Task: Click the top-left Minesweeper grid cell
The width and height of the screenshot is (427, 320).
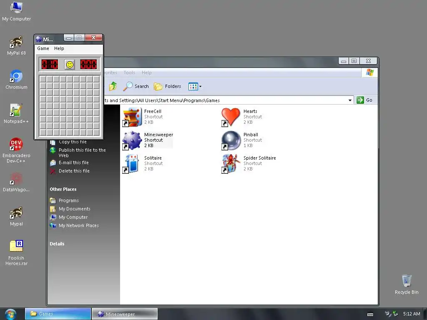Action: 43,79
